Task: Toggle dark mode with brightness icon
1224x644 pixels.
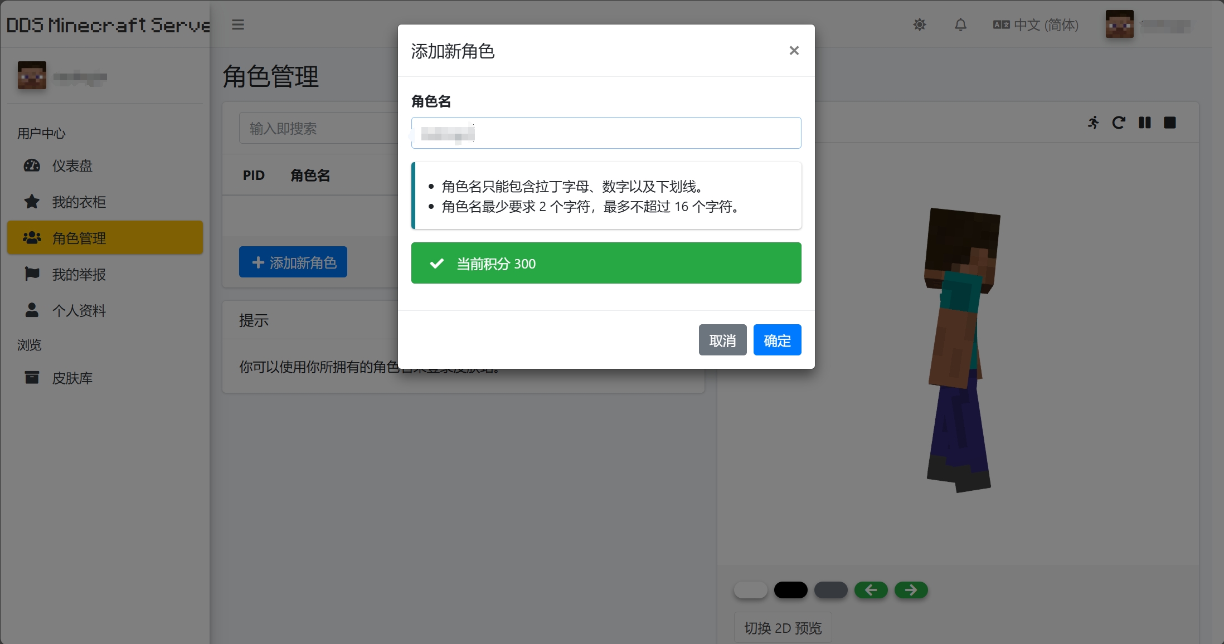Action: click(919, 25)
